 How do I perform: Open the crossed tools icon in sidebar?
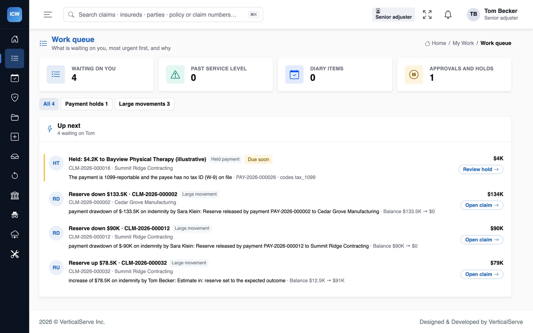coord(15,254)
